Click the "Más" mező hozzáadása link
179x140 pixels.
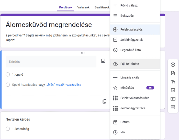[64, 85]
